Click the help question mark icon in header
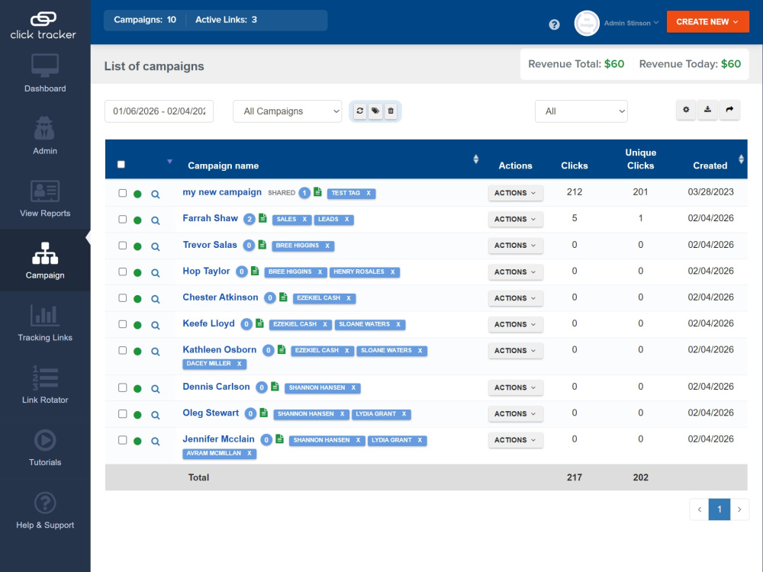Screen dimensions: 763x572 pyautogui.click(x=554, y=24)
